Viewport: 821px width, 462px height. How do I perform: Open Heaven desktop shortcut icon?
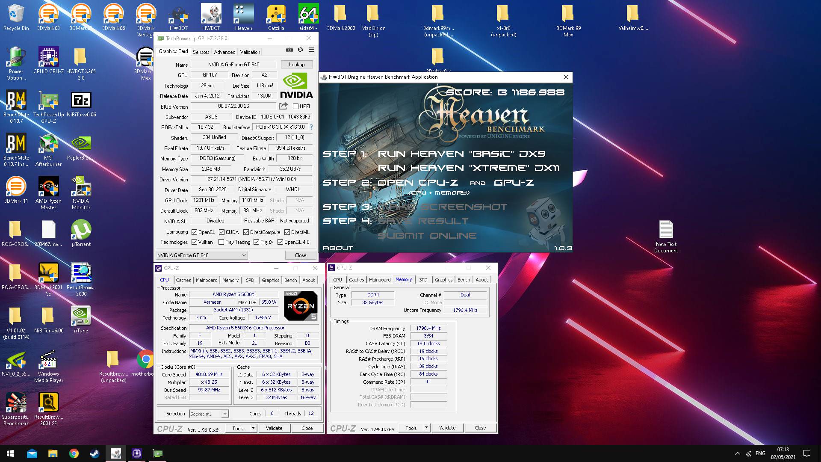click(x=243, y=18)
